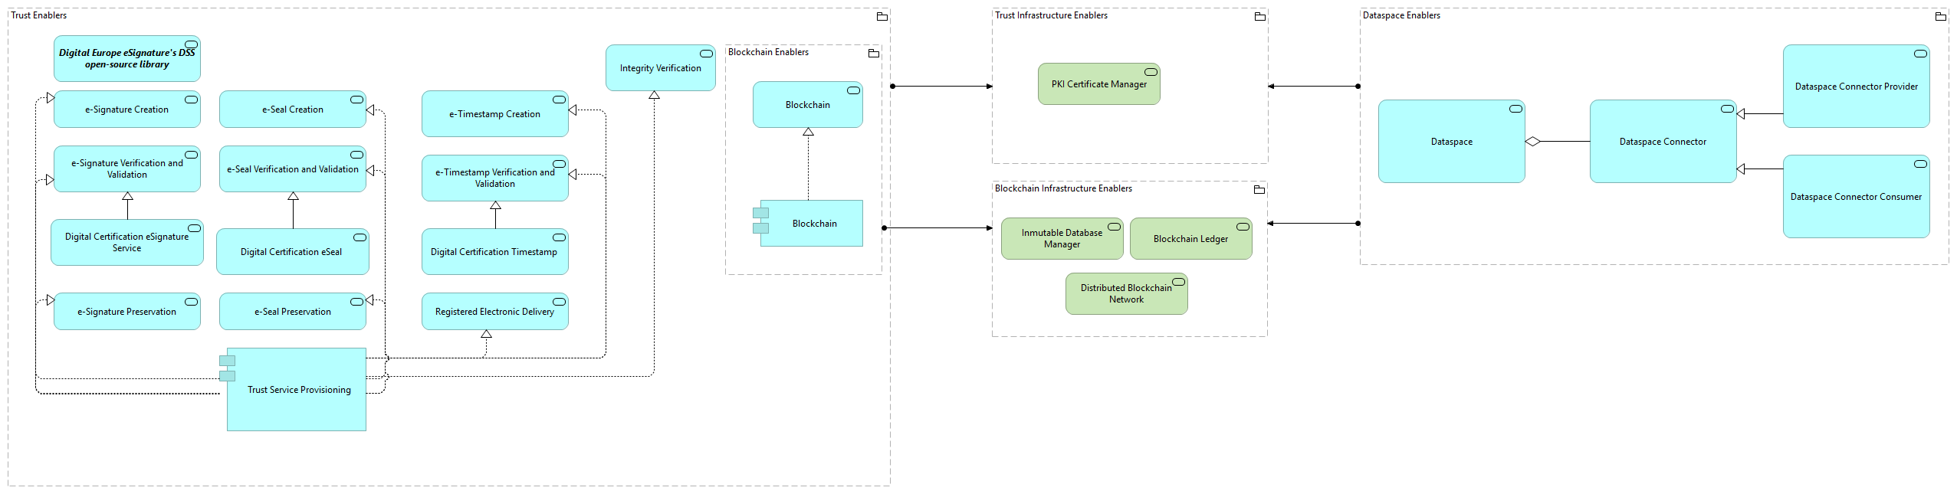Select the Registered Electronic Delivery node
Viewport: 1957px width, 494px height.
coord(495,312)
